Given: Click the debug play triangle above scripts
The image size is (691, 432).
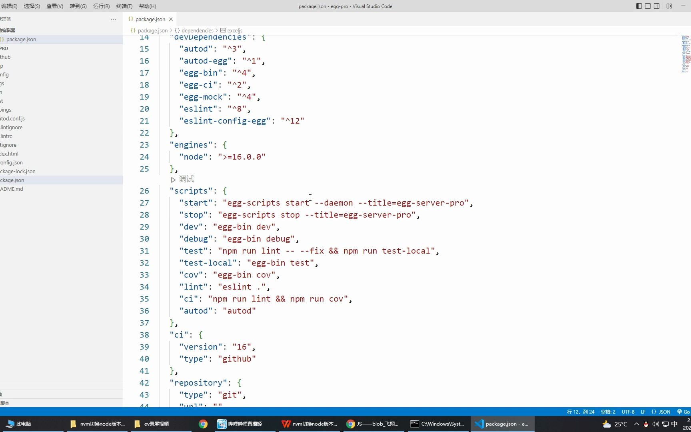Looking at the screenshot, I should tap(173, 180).
